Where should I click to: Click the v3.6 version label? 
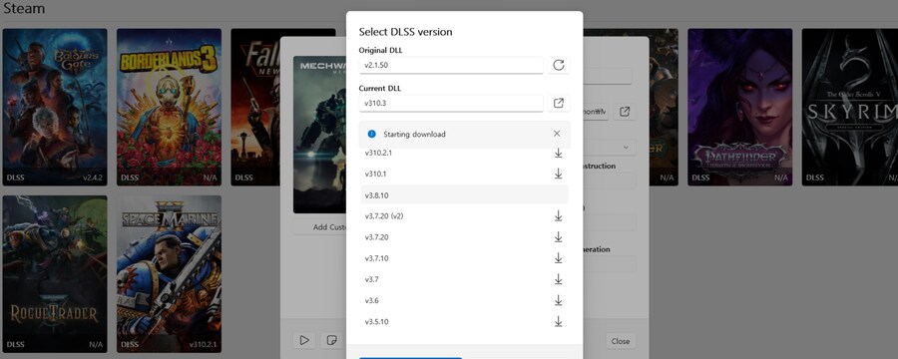pyautogui.click(x=372, y=300)
